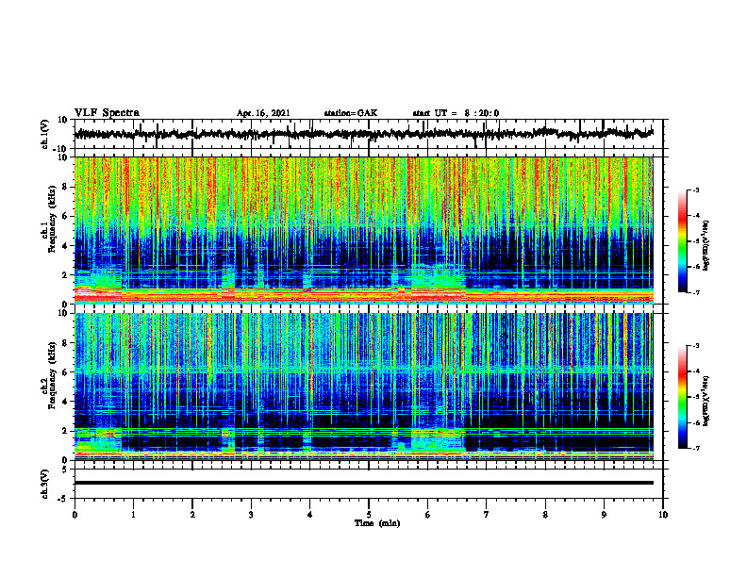
Task: Click tick label "4" on Time axis
Action: (310, 515)
